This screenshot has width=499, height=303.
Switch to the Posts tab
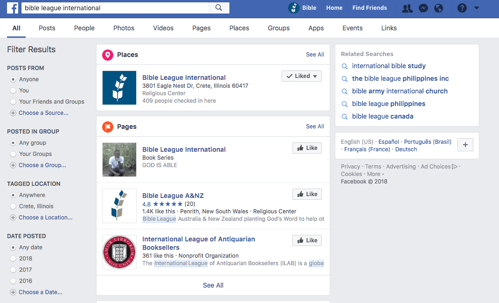click(47, 28)
